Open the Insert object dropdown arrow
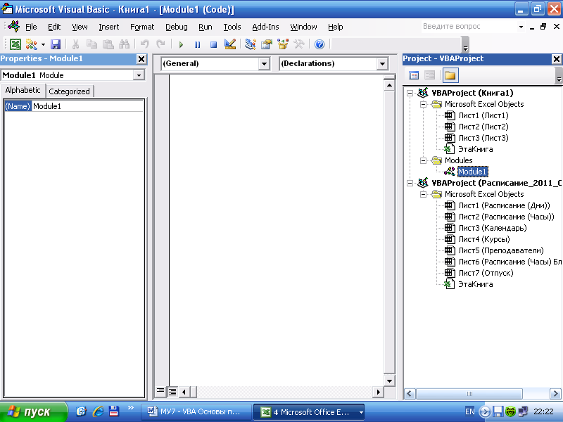This screenshot has height=422, width=563. [43, 44]
